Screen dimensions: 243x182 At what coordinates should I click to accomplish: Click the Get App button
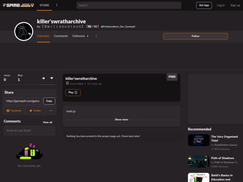204,5
